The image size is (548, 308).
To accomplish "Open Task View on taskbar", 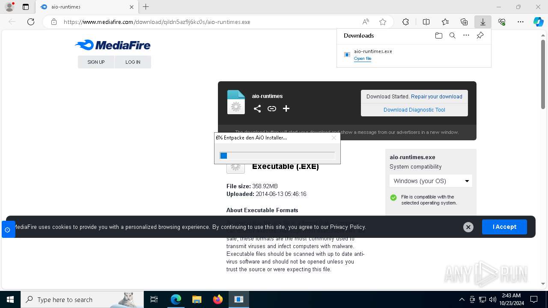I will coord(154,299).
